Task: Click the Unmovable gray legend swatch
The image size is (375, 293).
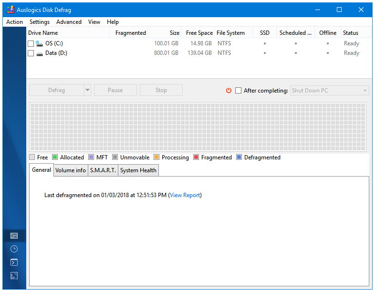Action: pyautogui.click(x=115, y=157)
